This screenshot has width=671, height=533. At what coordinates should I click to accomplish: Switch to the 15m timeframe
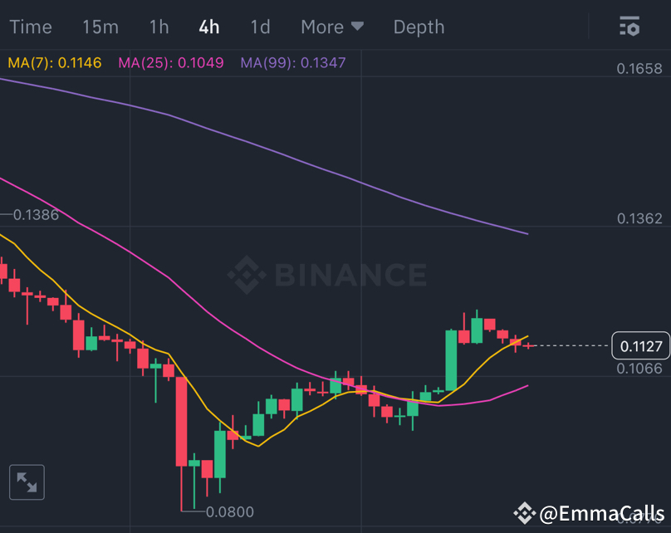pos(100,27)
